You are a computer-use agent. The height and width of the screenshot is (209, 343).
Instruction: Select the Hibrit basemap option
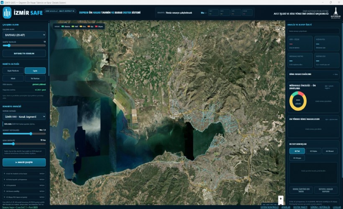click(x=13, y=78)
